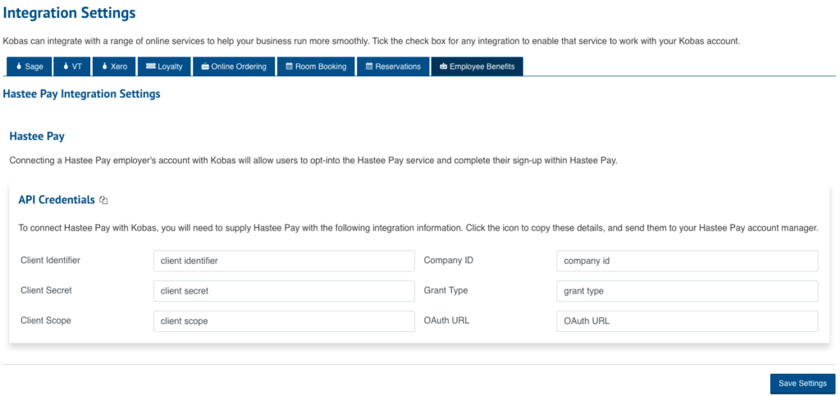Click the Hastee Pay Integration Settings heading
Viewport: 840px width, 396px height.
click(x=81, y=94)
